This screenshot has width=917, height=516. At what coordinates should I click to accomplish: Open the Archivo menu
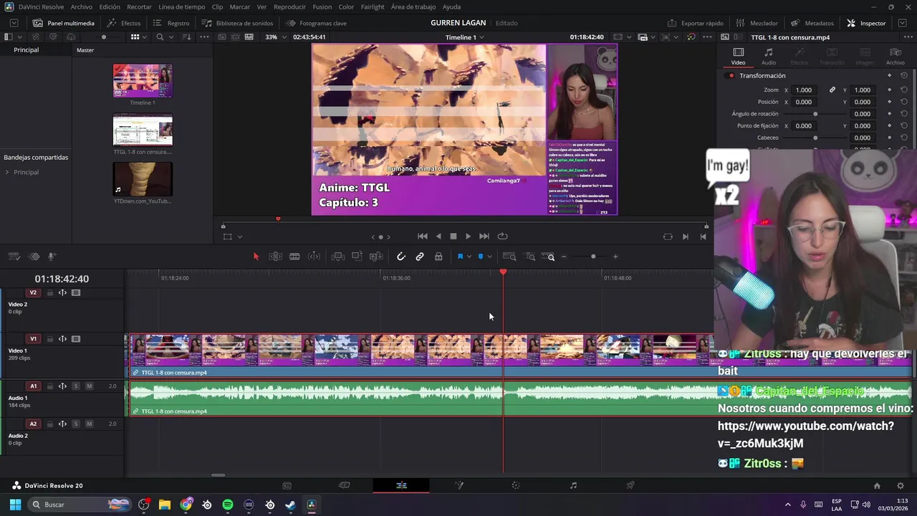82,6
